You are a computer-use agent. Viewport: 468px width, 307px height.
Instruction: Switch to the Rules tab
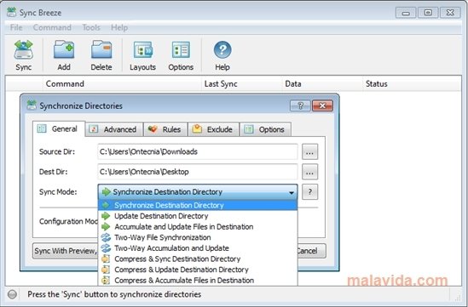tap(165, 129)
